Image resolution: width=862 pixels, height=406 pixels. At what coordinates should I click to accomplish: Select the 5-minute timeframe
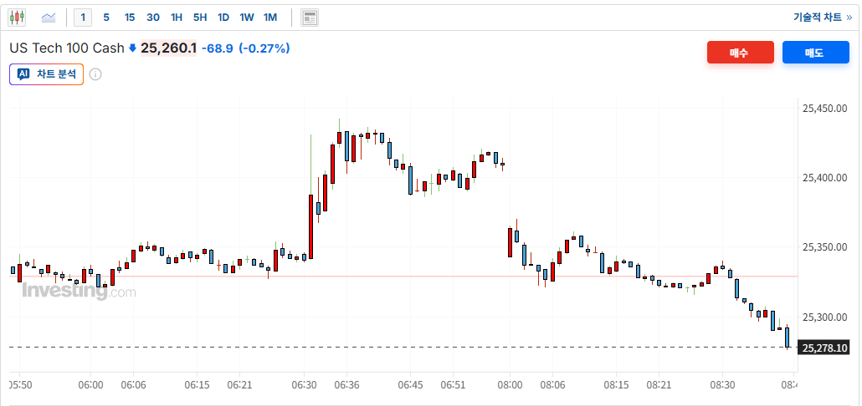coord(106,17)
